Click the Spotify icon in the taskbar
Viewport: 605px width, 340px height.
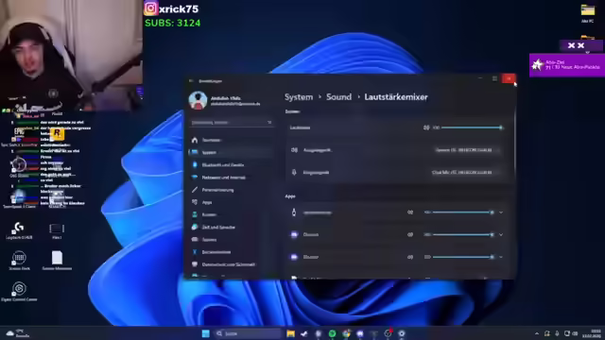(332, 333)
